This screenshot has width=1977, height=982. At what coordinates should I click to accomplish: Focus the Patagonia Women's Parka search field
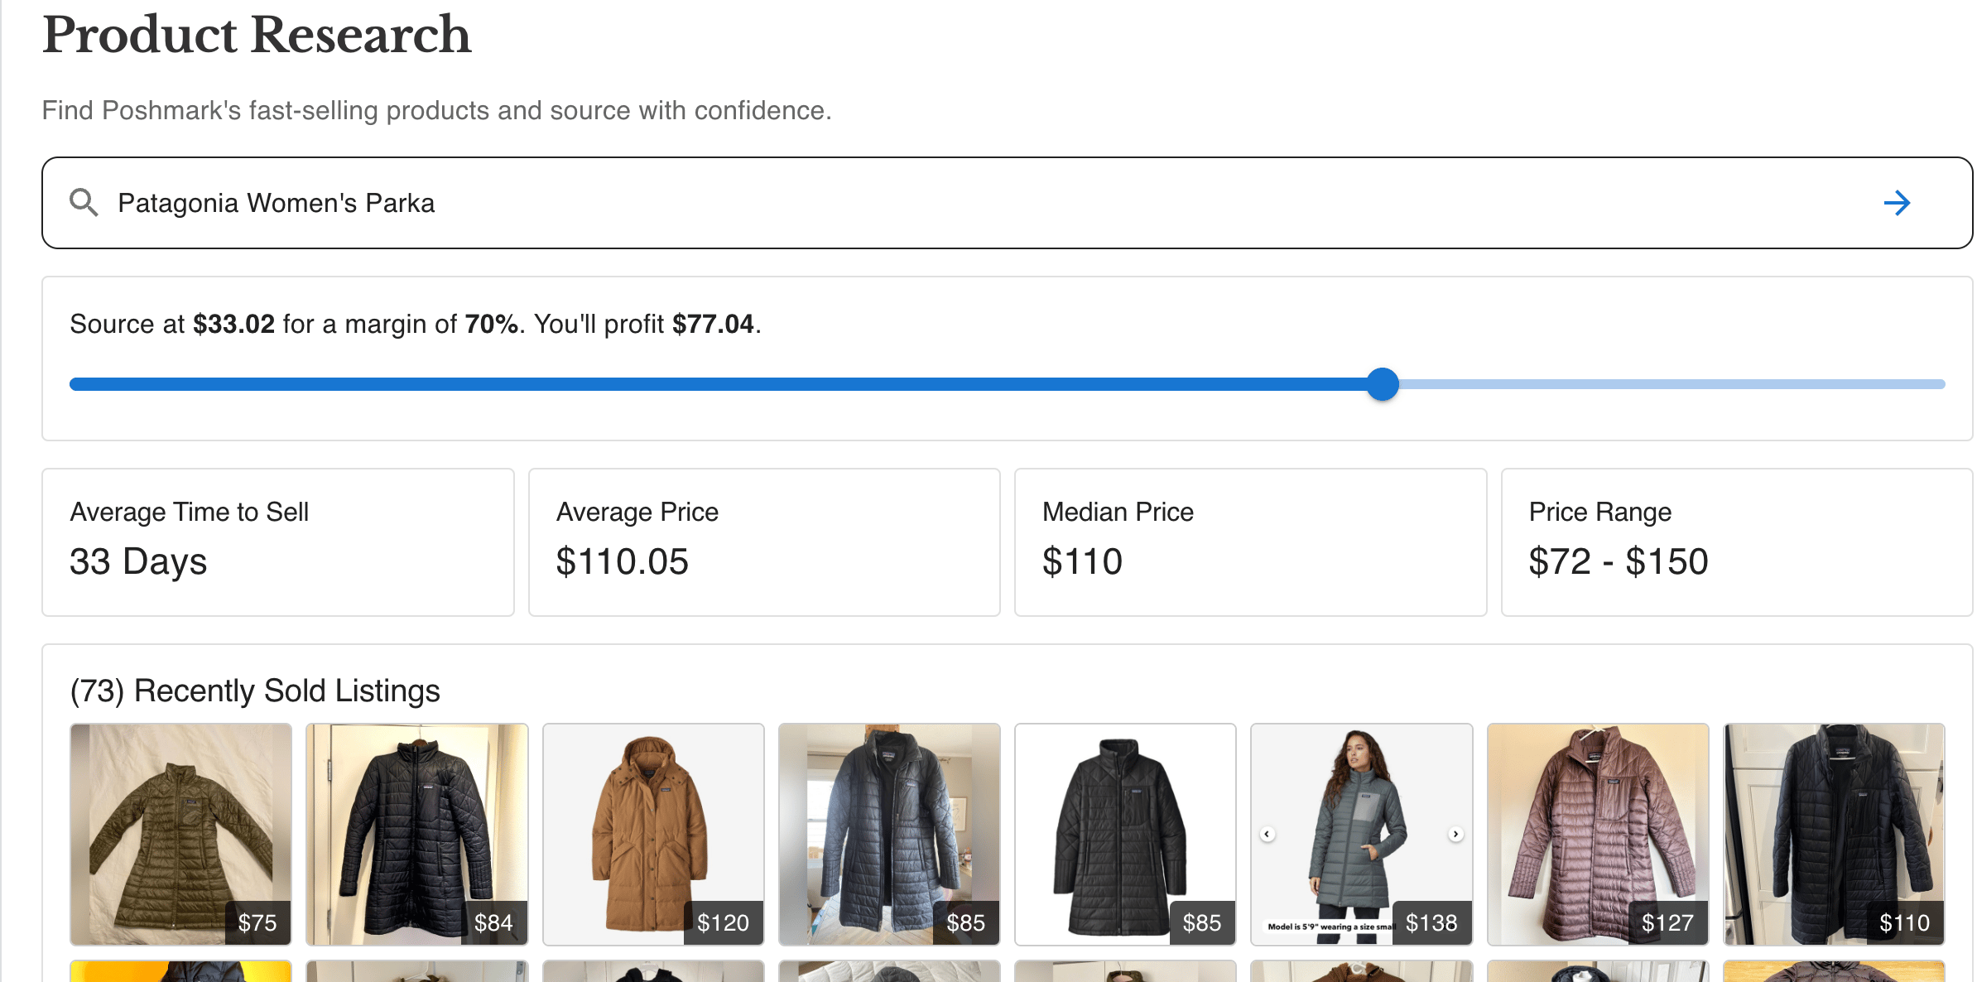pyautogui.click(x=1007, y=203)
